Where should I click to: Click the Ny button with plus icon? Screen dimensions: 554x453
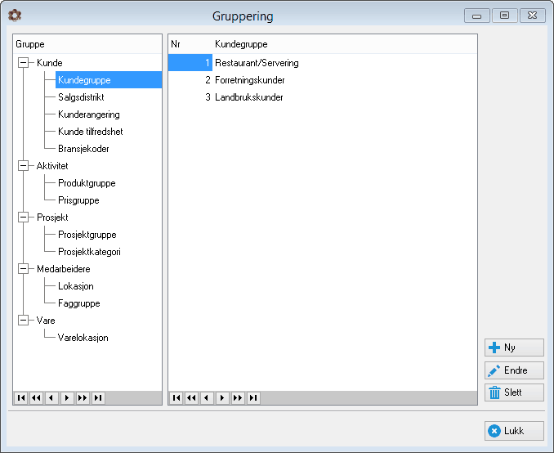(x=514, y=348)
